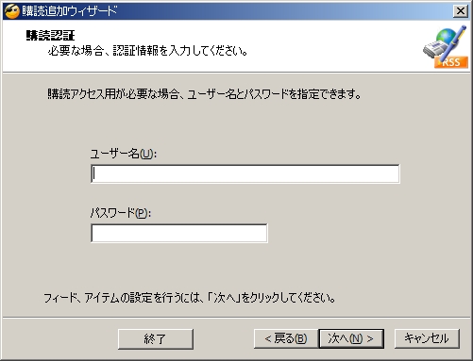The width and height of the screenshot is (473, 361).
Task: Proceed with the 次へ(N) button
Action: tap(351, 338)
